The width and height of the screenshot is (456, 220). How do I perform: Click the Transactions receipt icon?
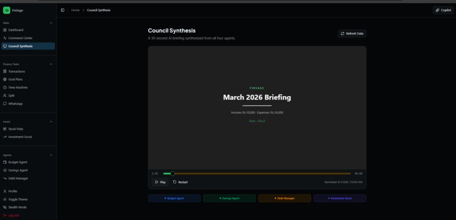click(x=5, y=71)
